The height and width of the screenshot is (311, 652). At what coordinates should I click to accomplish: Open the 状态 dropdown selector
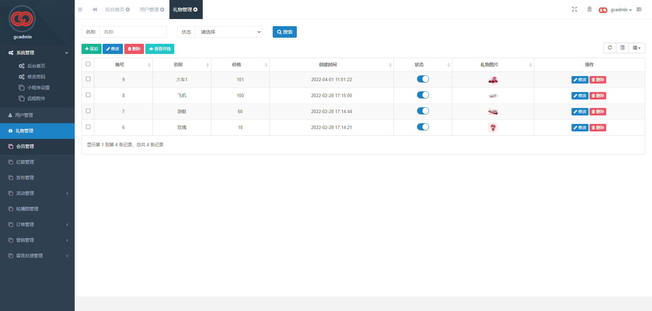(229, 32)
